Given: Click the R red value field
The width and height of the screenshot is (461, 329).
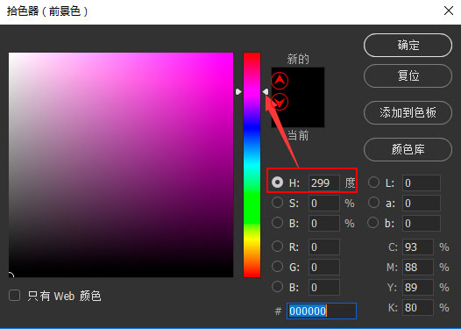Looking at the screenshot, I should tap(324, 247).
